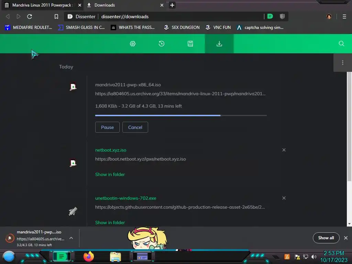Click the search downloads magnifier icon
This screenshot has width=352, height=264.
coord(341,44)
